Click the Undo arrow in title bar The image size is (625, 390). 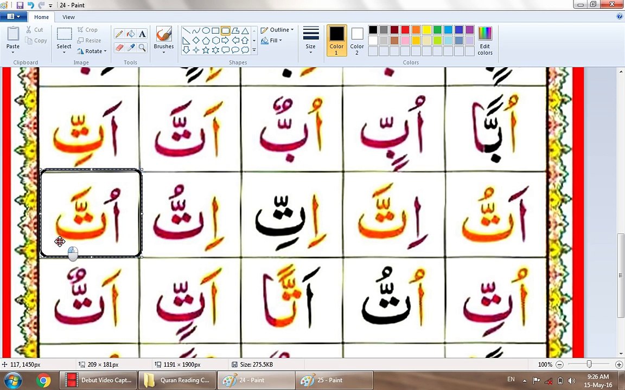coord(31,5)
